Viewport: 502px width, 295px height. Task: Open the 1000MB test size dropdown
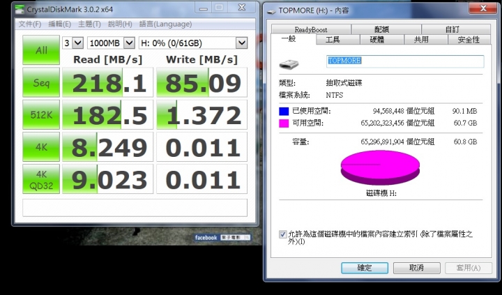(111, 43)
